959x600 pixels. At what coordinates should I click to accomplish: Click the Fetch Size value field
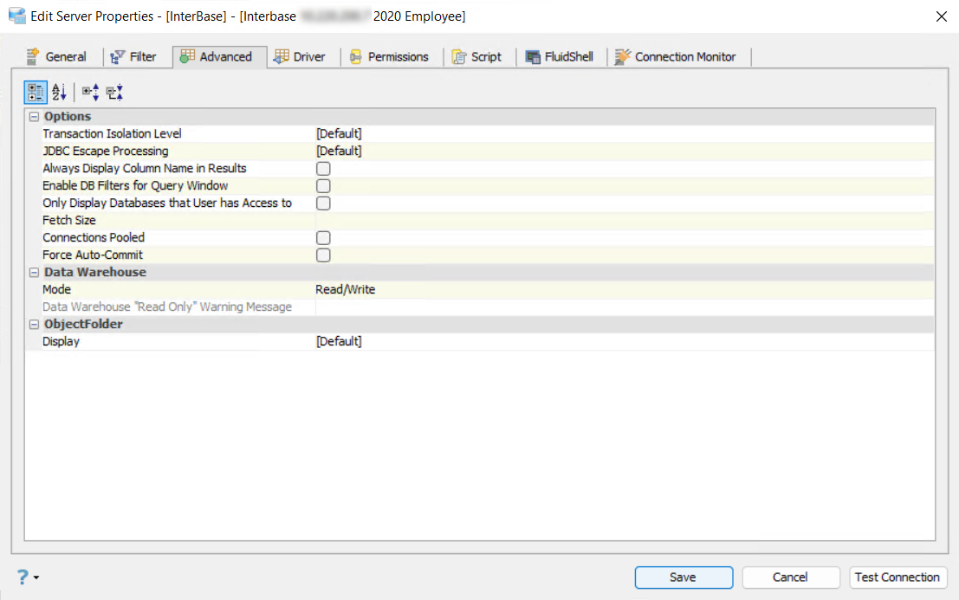[x=625, y=221]
